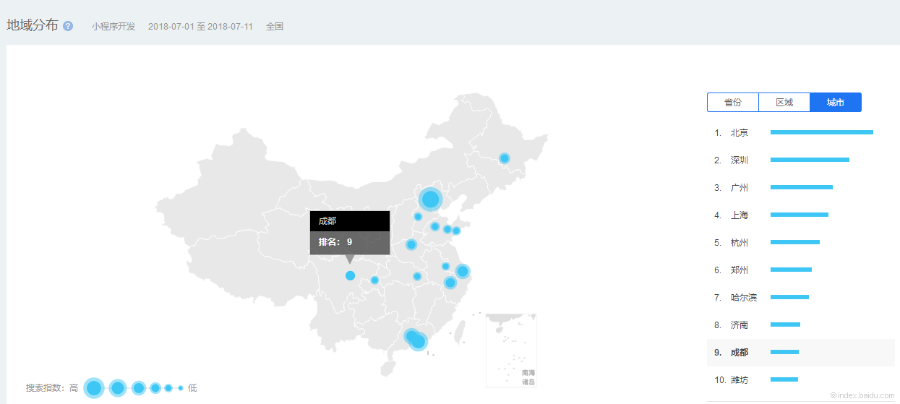This screenshot has width=900, height=404.
Task: Click the date range 2018-07-01 至 2018-07-11
Action: (200, 27)
